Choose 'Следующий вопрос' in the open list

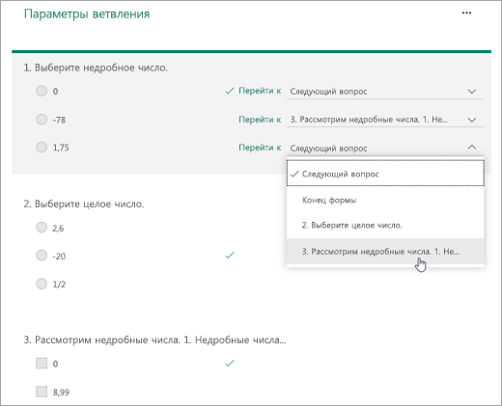[x=385, y=174]
